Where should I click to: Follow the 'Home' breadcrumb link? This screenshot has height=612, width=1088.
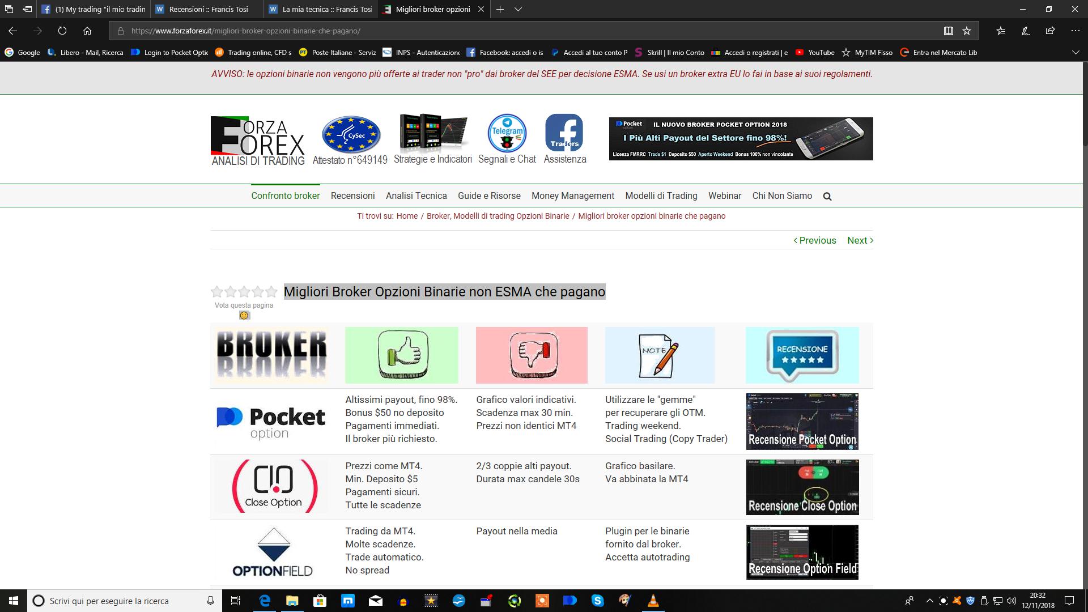(407, 216)
